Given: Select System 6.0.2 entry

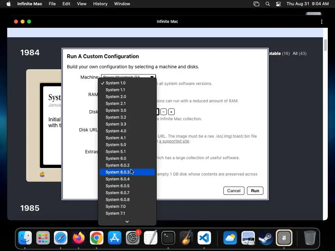Looking at the screenshot, I should pos(127,165).
